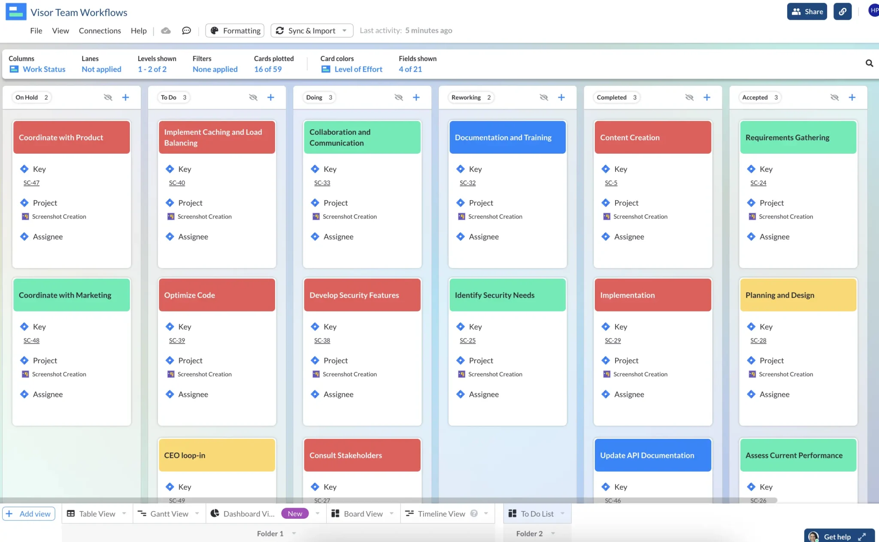Click Project icon on Documentation and Training card
The width and height of the screenshot is (879, 542).
point(461,203)
